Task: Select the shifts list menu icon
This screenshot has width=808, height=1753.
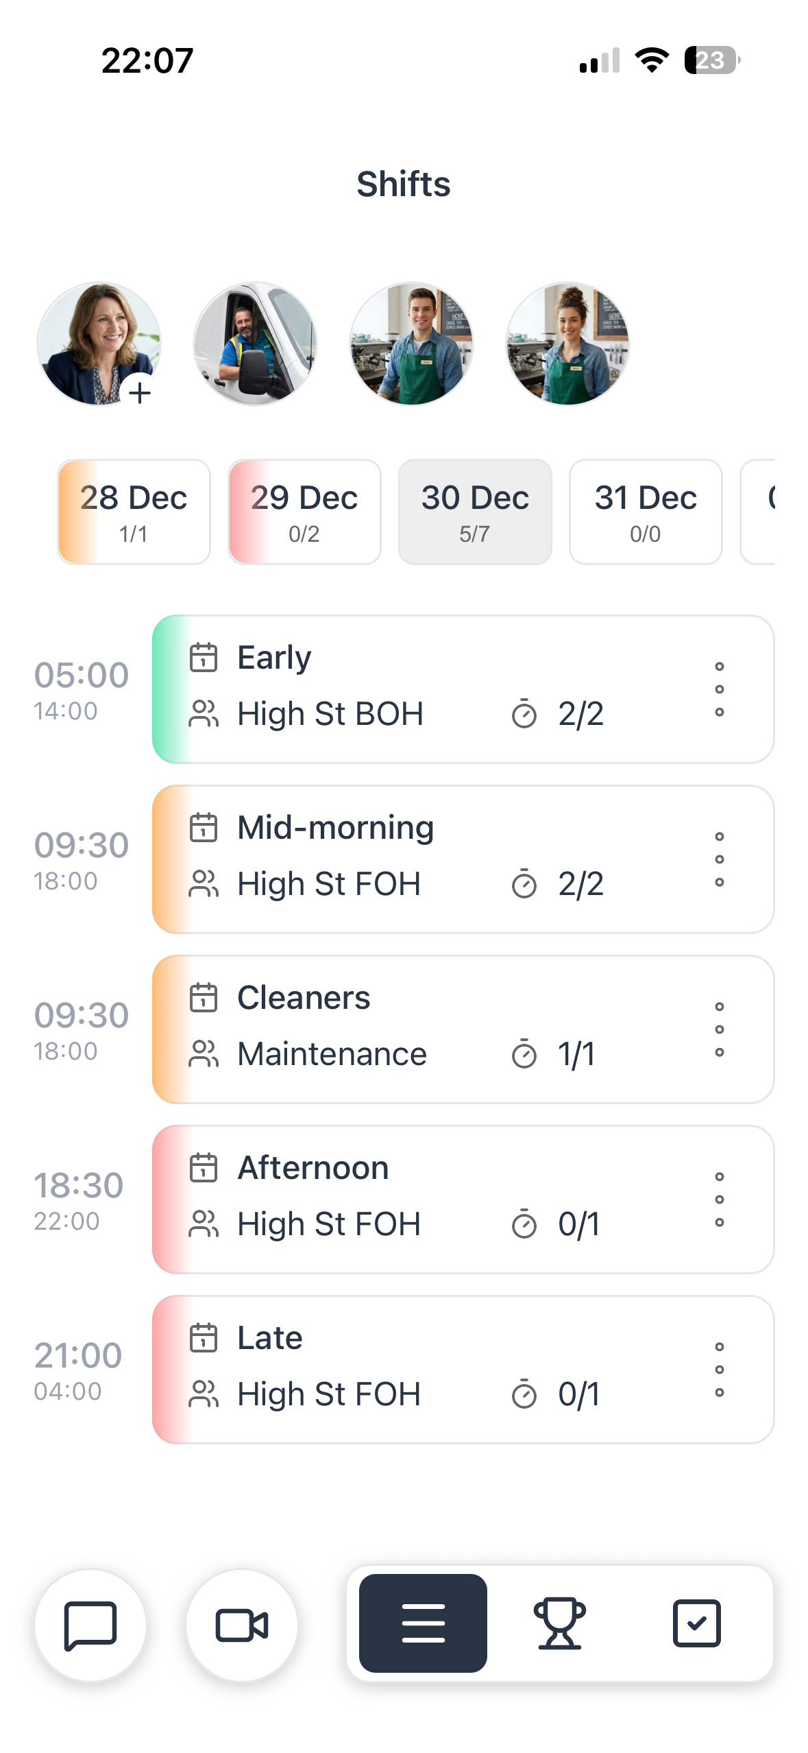Action: pyautogui.click(x=423, y=1623)
